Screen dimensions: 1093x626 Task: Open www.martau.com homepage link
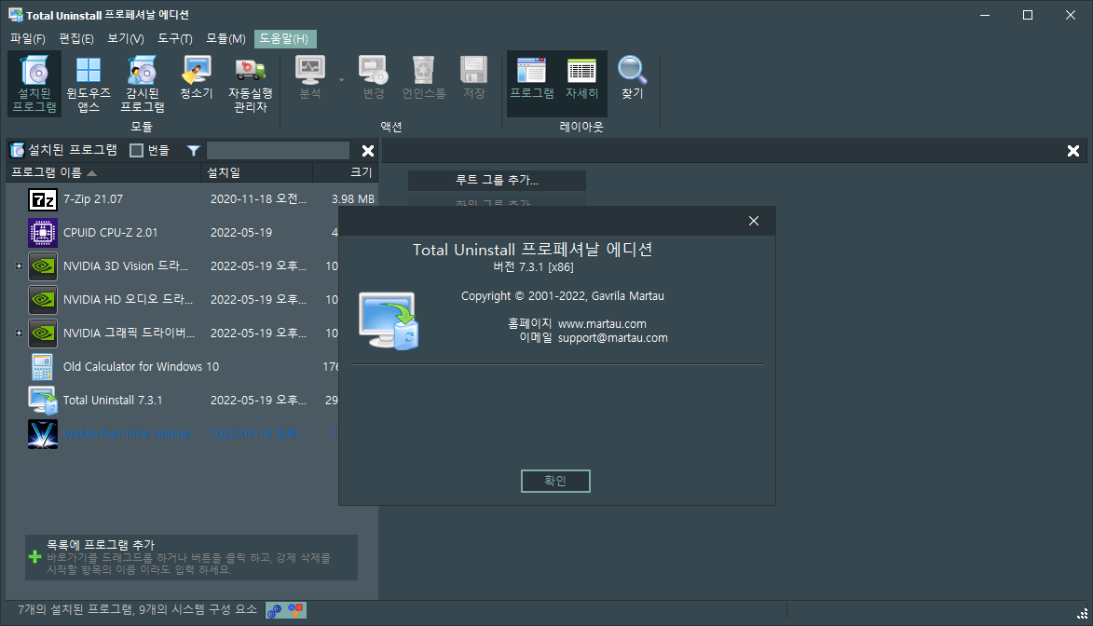602,324
